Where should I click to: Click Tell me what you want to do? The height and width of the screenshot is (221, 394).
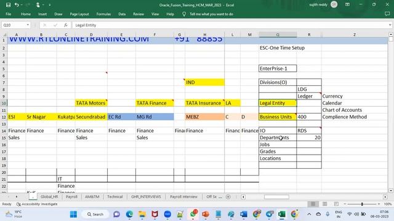(x=211, y=14)
